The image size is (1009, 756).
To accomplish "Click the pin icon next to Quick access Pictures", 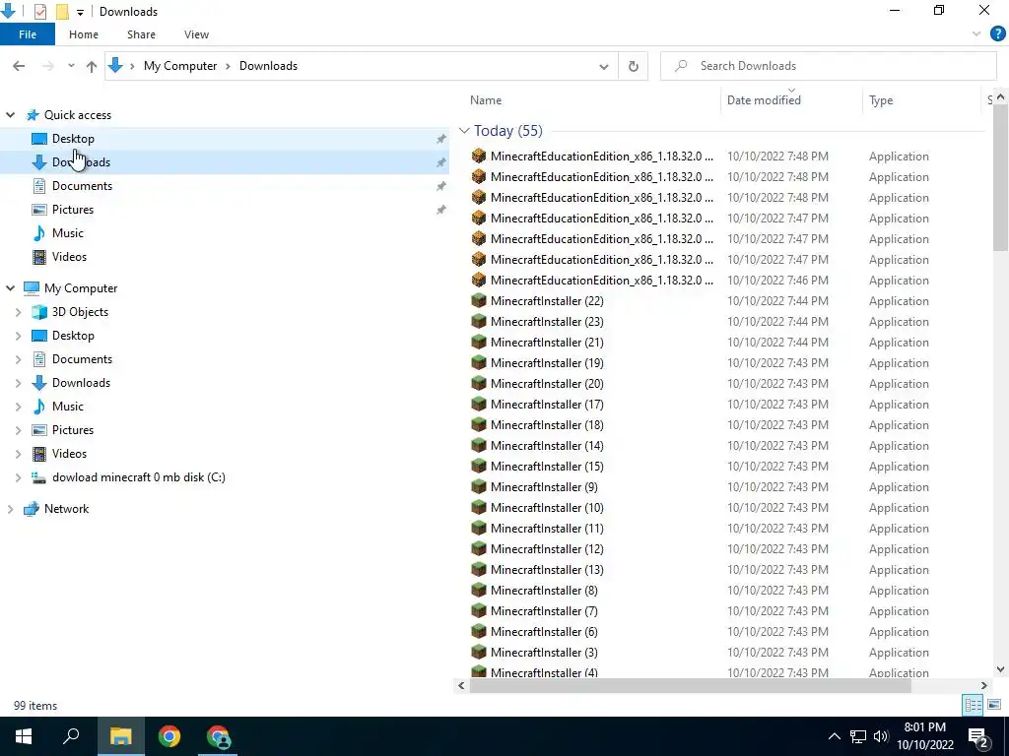I will (440, 210).
